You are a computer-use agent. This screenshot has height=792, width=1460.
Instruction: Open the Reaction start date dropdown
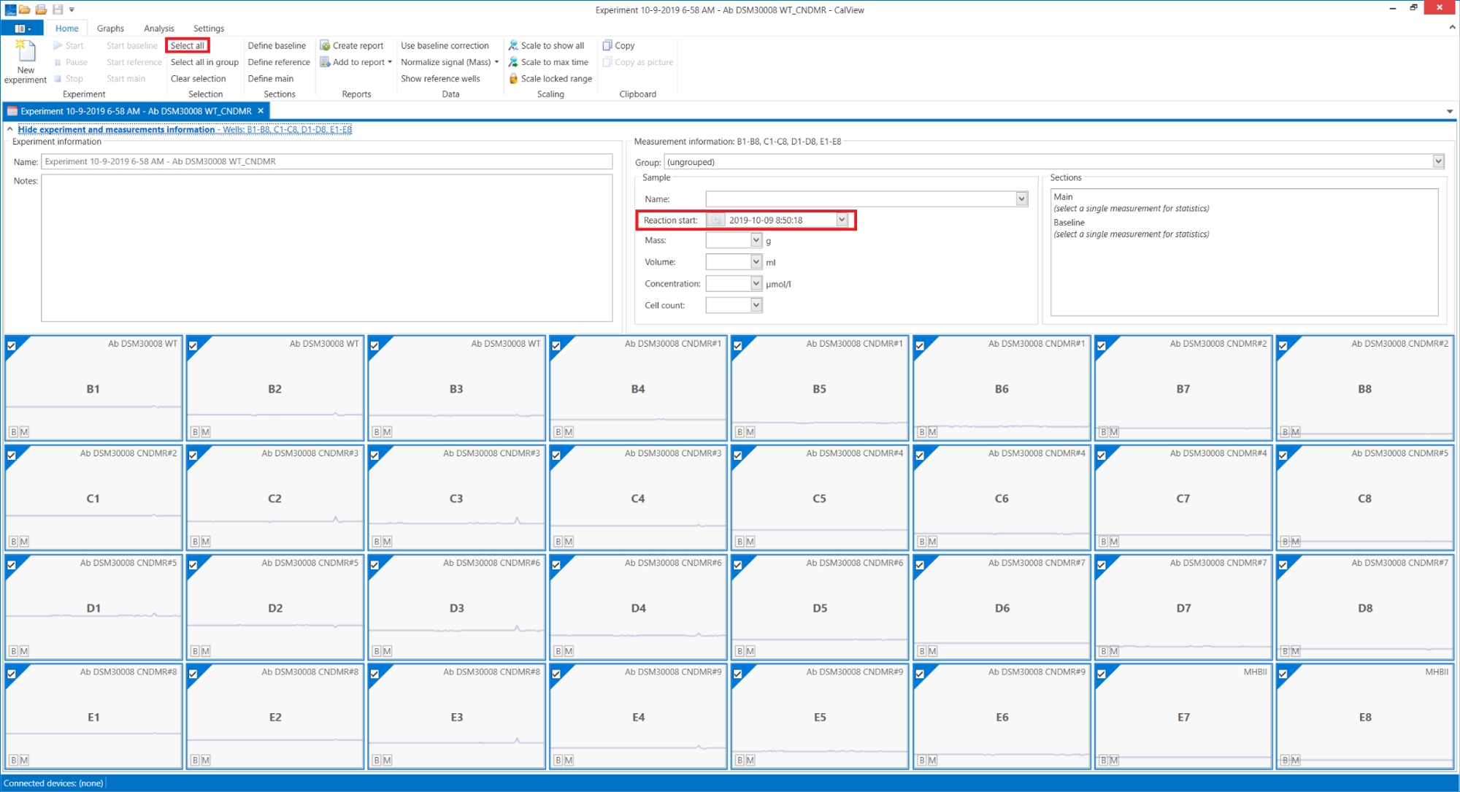point(842,220)
